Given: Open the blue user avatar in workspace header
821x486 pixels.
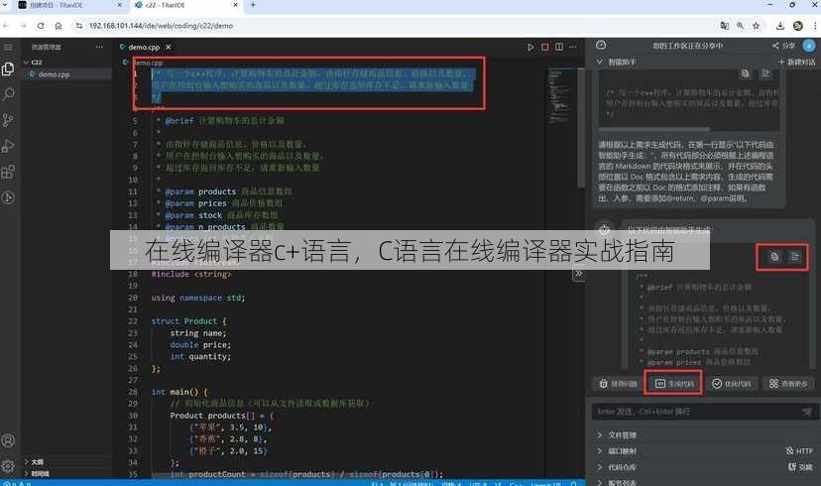Looking at the screenshot, I should click(x=809, y=46).
